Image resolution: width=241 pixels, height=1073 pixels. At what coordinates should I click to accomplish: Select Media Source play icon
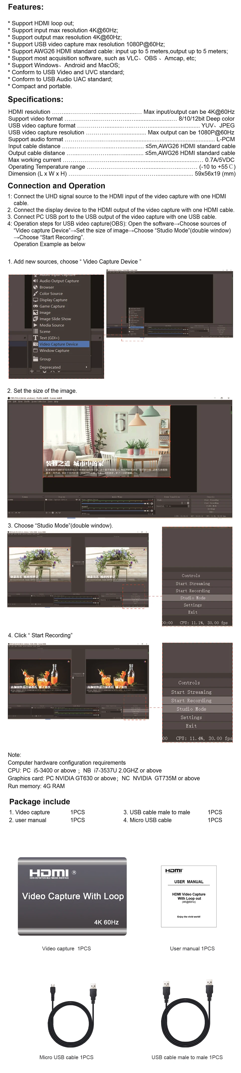click(x=35, y=325)
